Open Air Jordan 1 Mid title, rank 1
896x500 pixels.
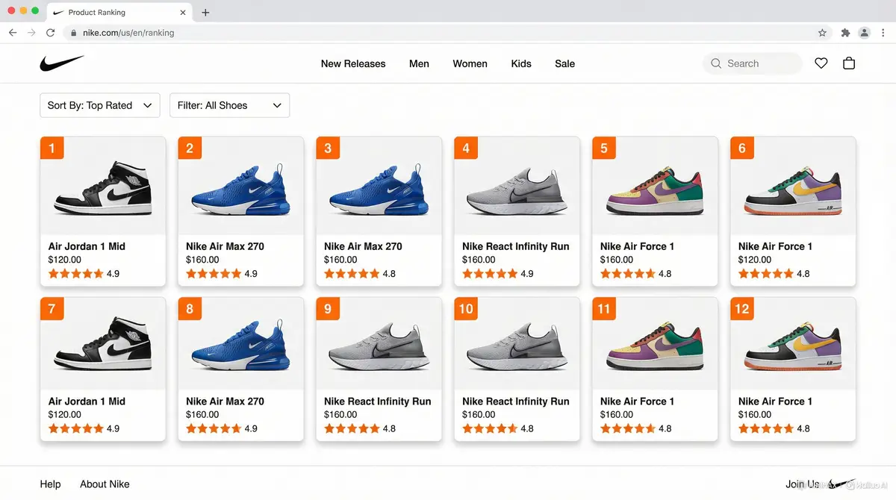pos(87,246)
